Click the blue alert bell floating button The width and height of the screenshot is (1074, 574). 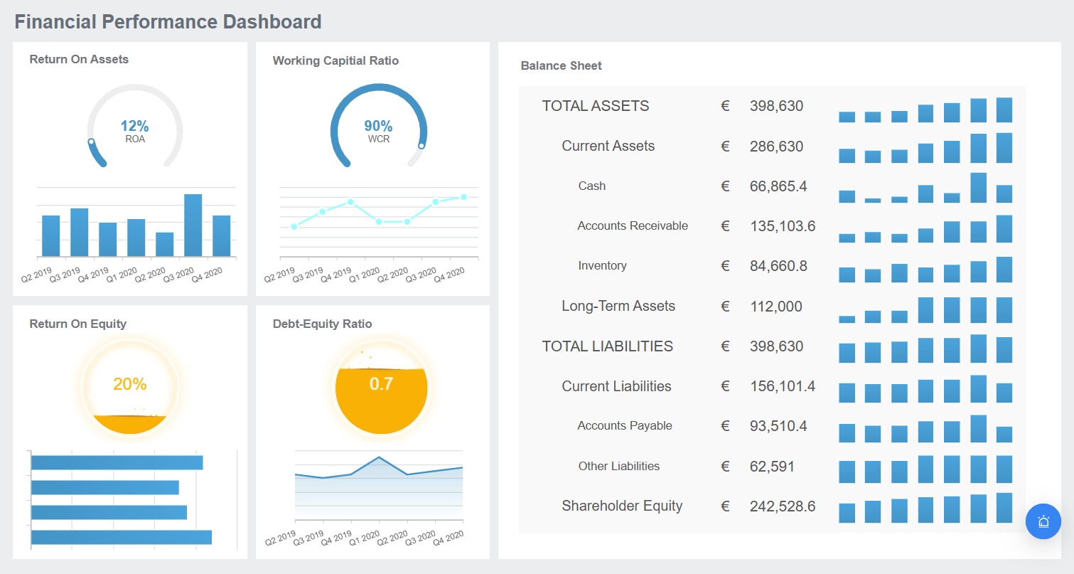(1043, 521)
